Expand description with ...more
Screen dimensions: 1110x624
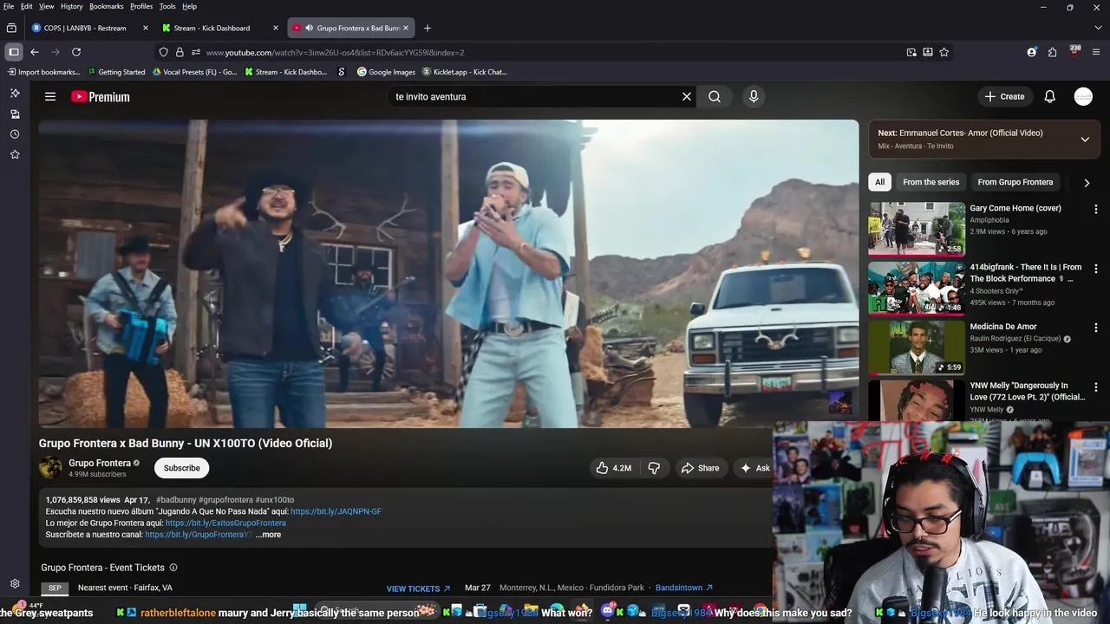[x=268, y=535]
